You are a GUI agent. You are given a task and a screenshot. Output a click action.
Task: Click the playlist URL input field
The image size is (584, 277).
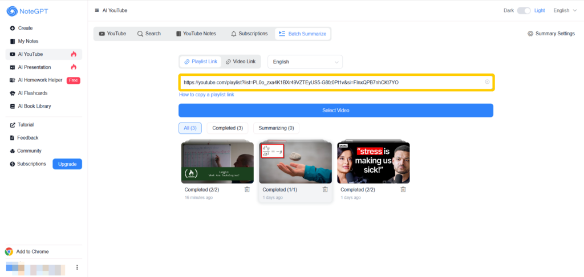(x=336, y=82)
